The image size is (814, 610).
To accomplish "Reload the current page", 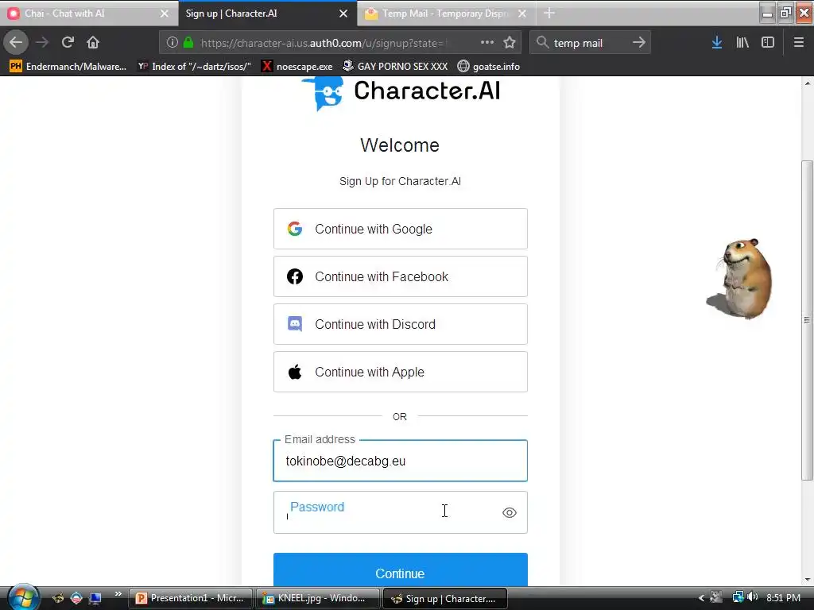I will [x=68, y=43].
